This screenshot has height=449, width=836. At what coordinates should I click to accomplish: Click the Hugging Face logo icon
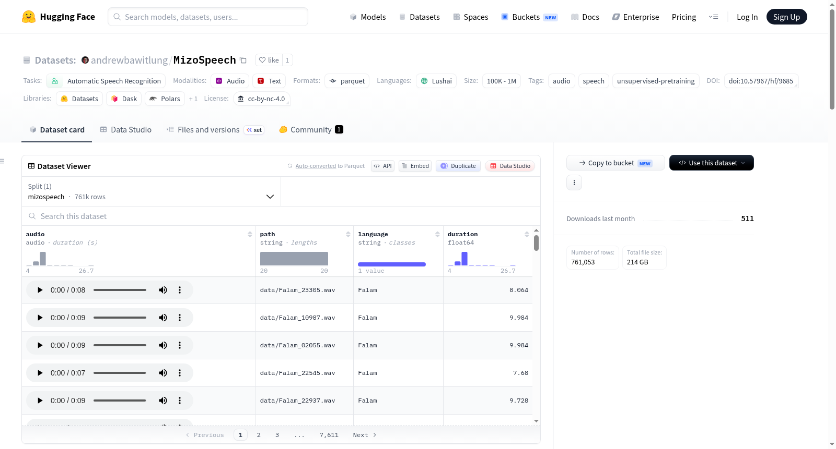tap(29, 17)
